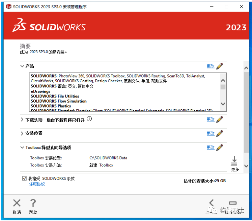Image resolution: width=252 pixels, height=221 pixels.
Task: Click the main page scrollbar thumb
Action: click(246, 112)
